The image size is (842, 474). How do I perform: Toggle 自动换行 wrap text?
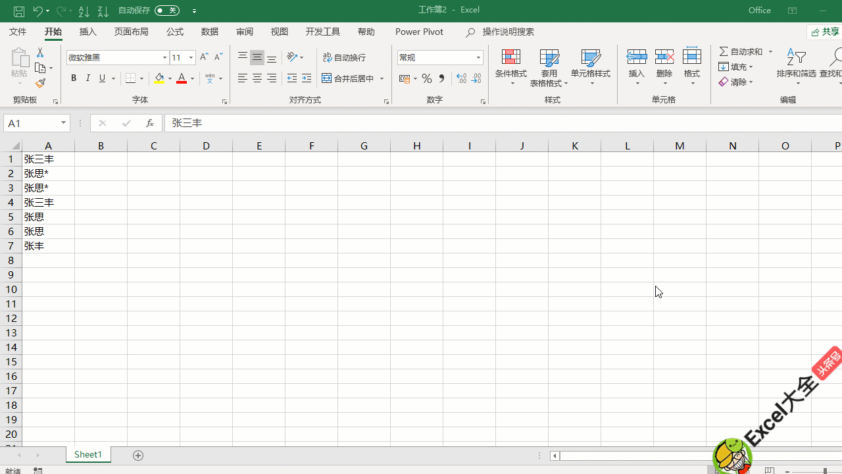(344, 58)
